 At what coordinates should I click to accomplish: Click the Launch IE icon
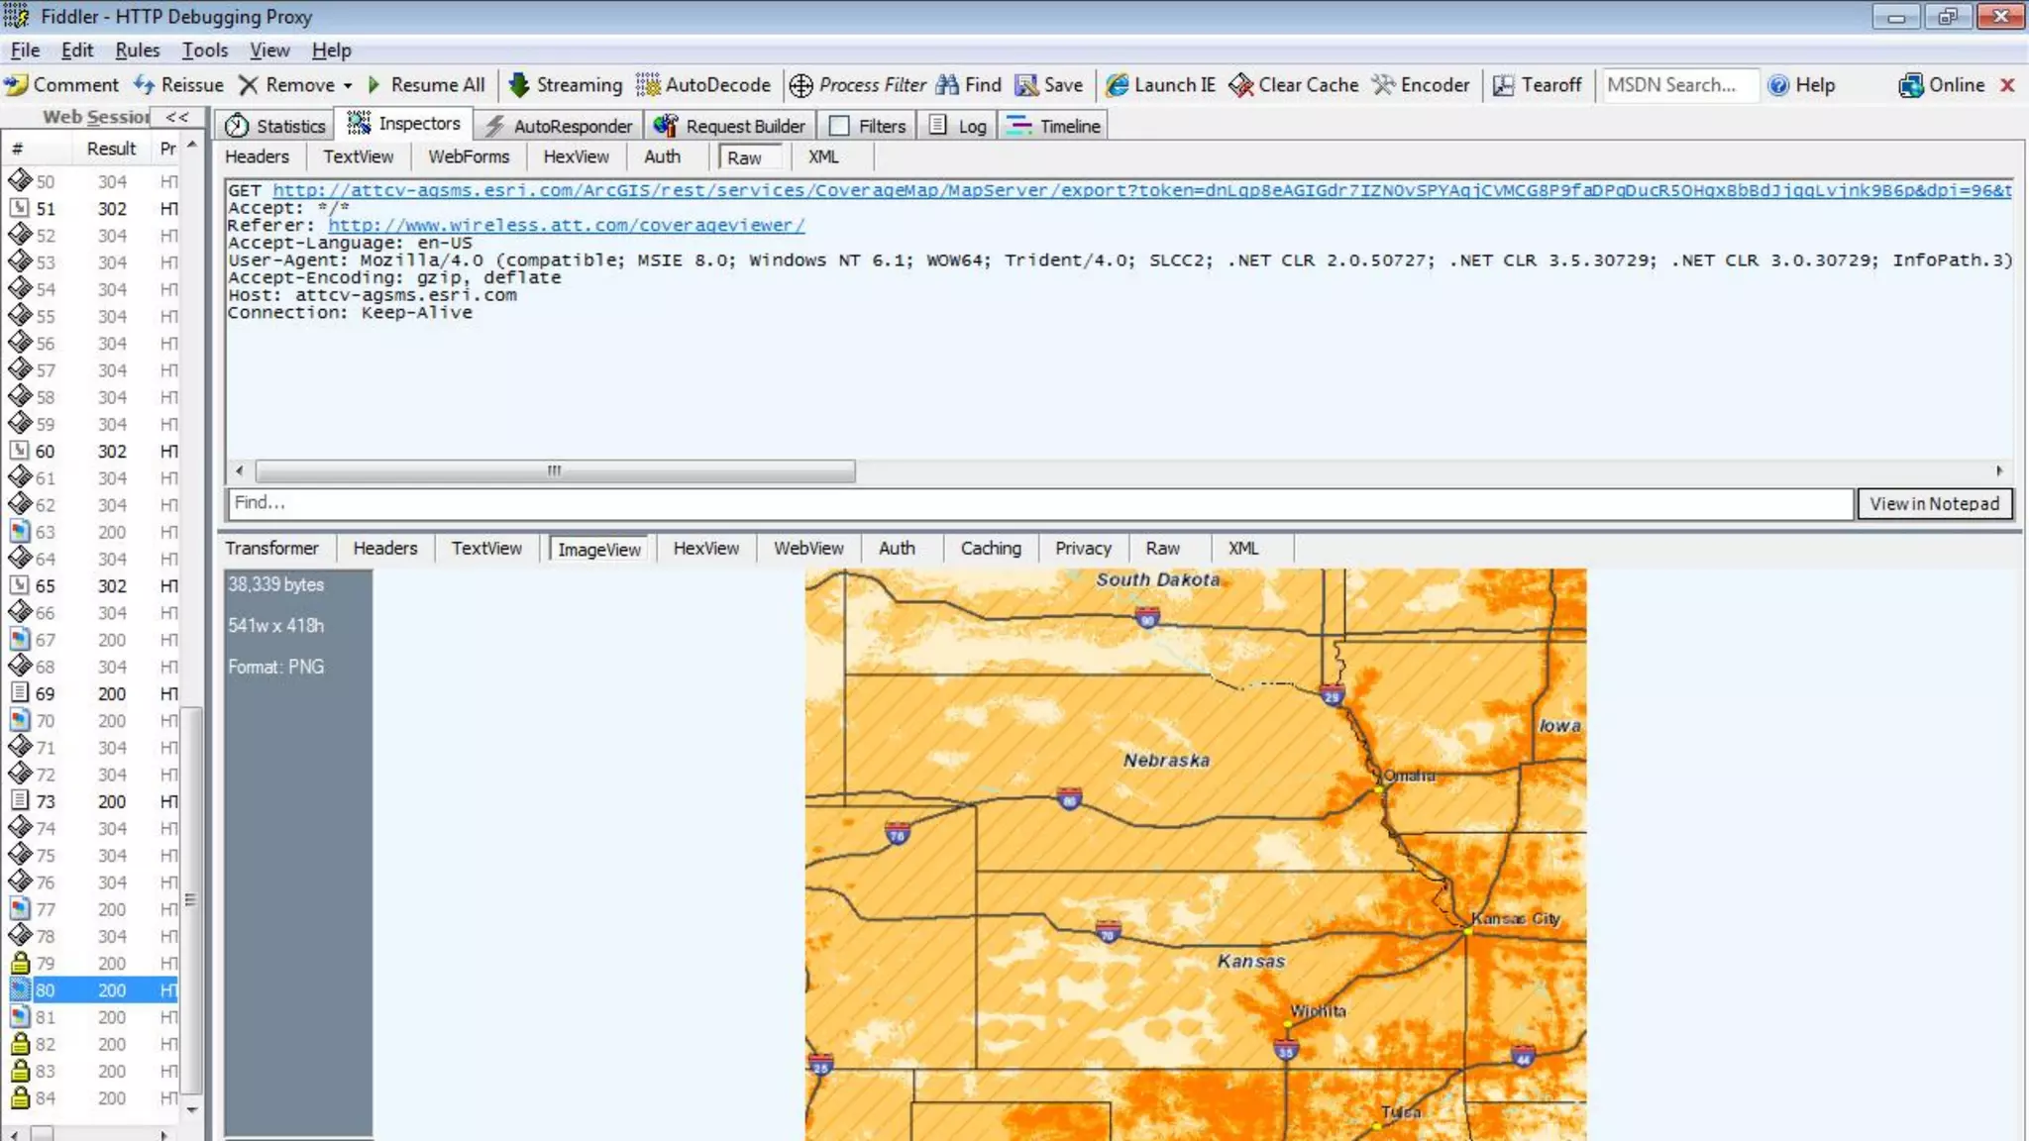coord(1117,85)
